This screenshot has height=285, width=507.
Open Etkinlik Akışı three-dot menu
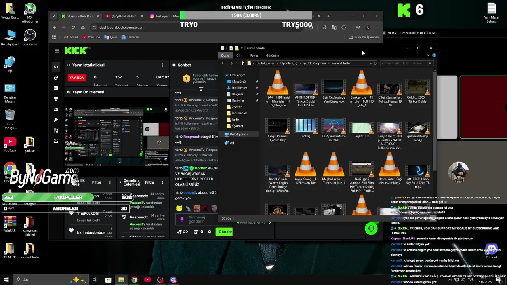click(x=110, y=182)
